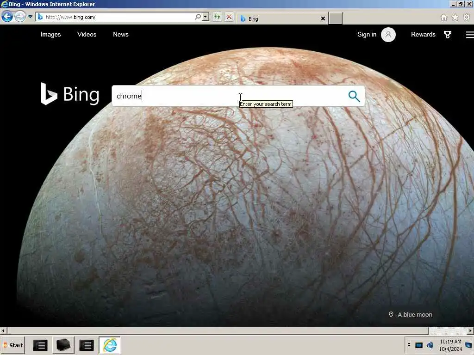Open the hamburger settings menu

click(470, 35)
